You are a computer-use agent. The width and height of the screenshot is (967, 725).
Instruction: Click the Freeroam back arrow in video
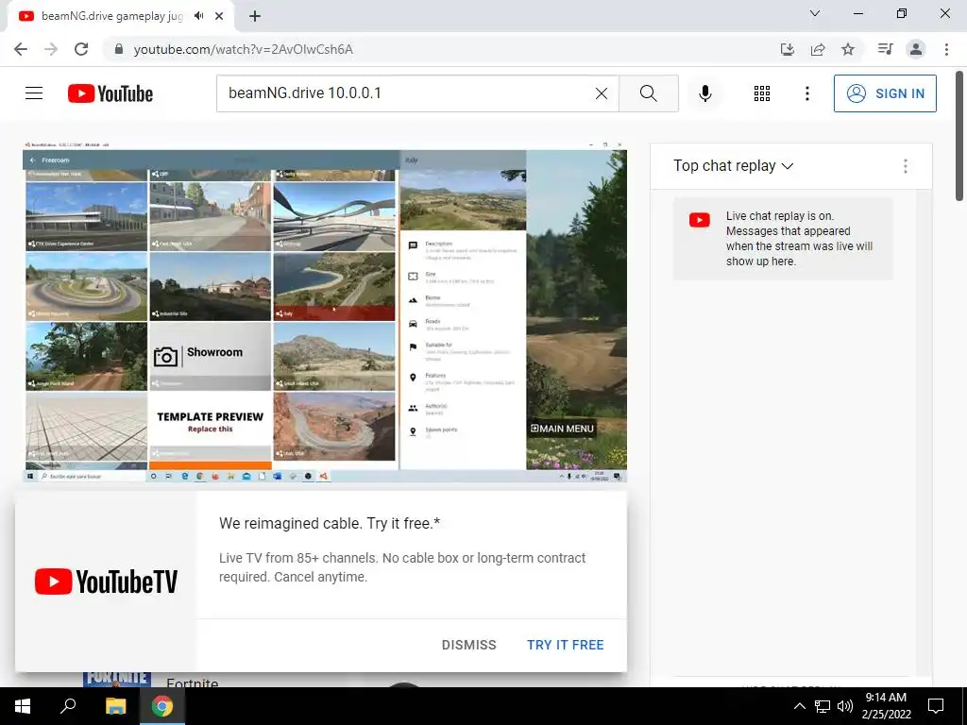33,160
